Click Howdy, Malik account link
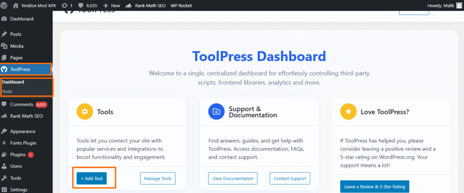 click(x=440, y=5)
